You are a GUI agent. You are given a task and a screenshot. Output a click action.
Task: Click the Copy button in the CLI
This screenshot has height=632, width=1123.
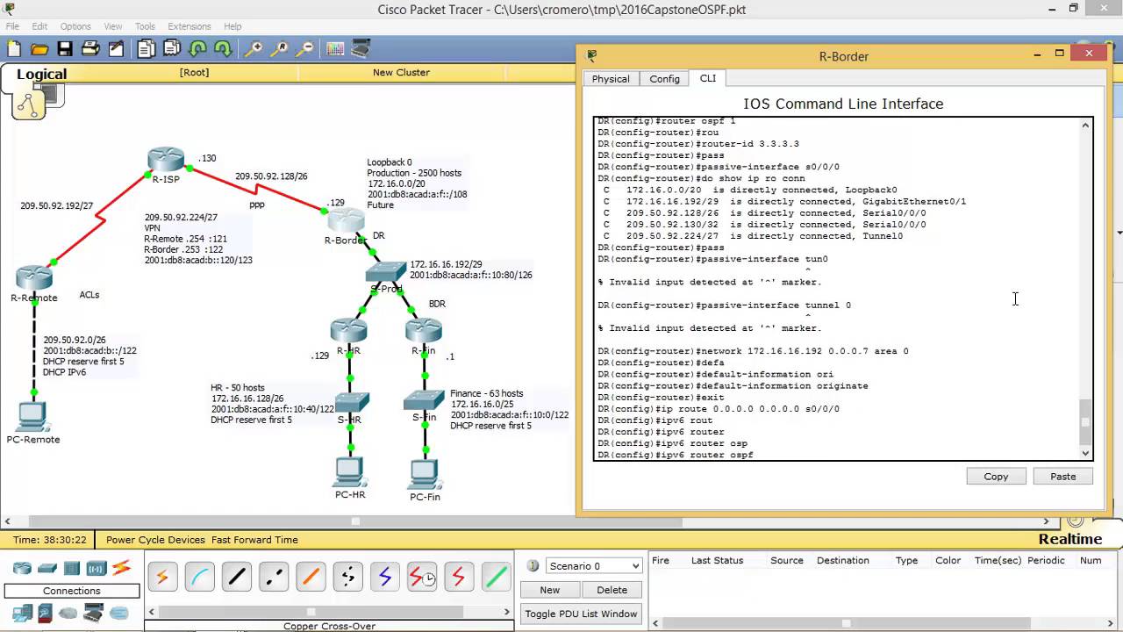(996, 476)
